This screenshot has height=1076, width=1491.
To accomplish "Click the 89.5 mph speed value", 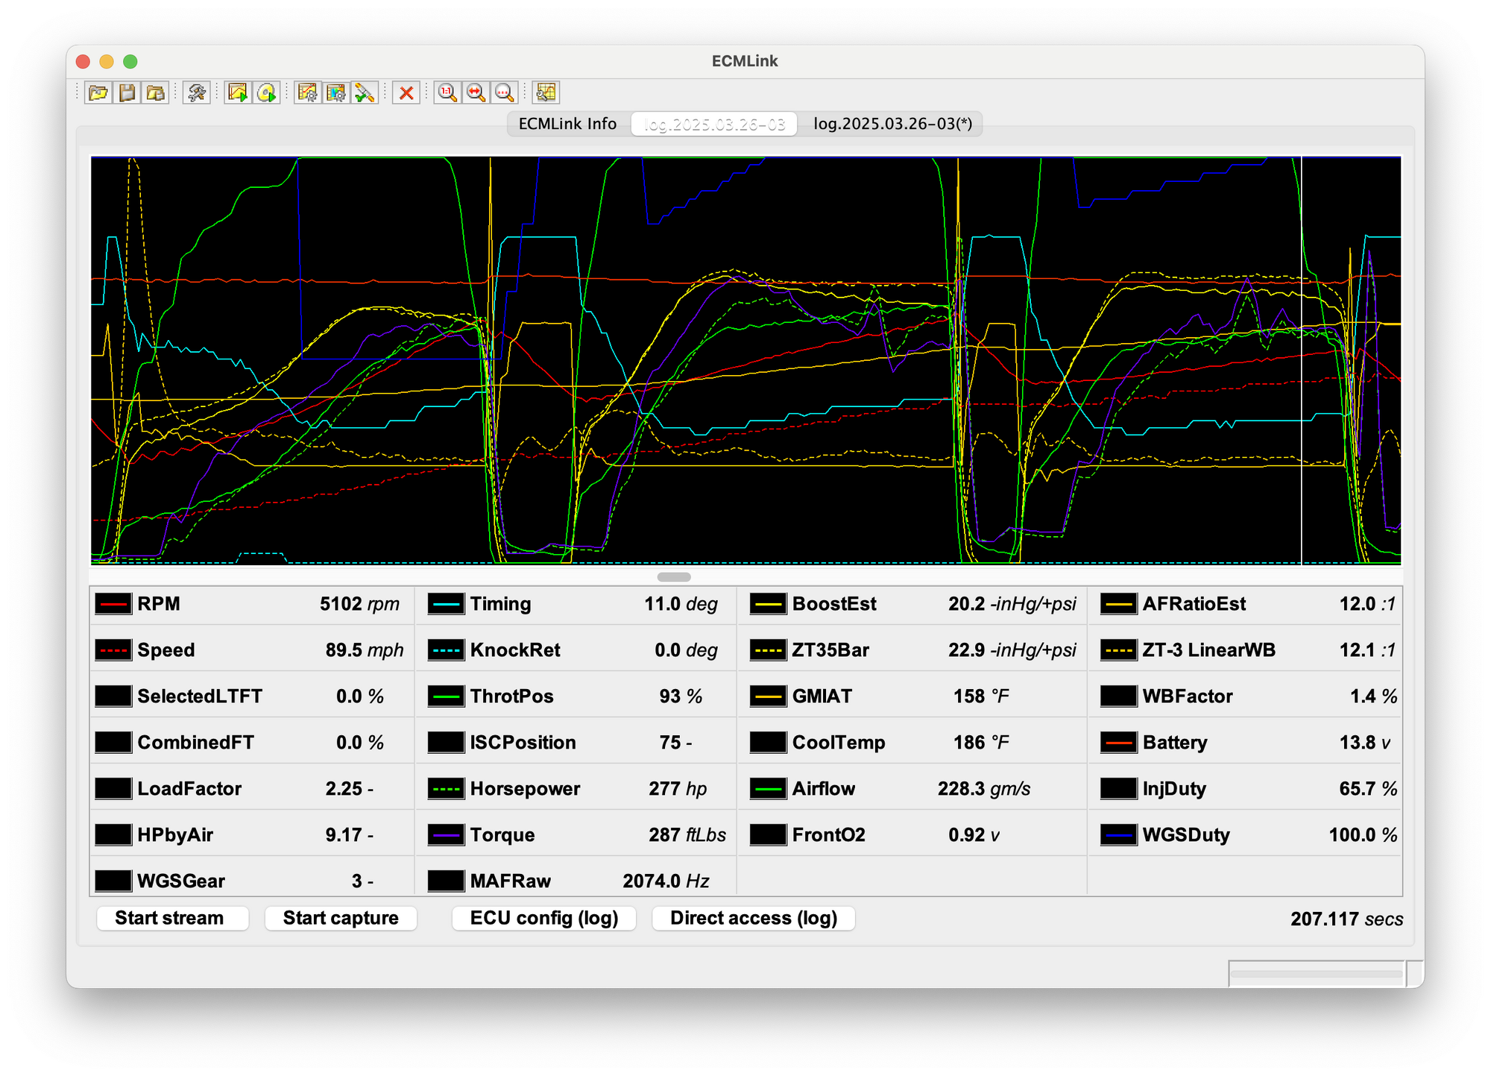I will [x=364, y=650].
